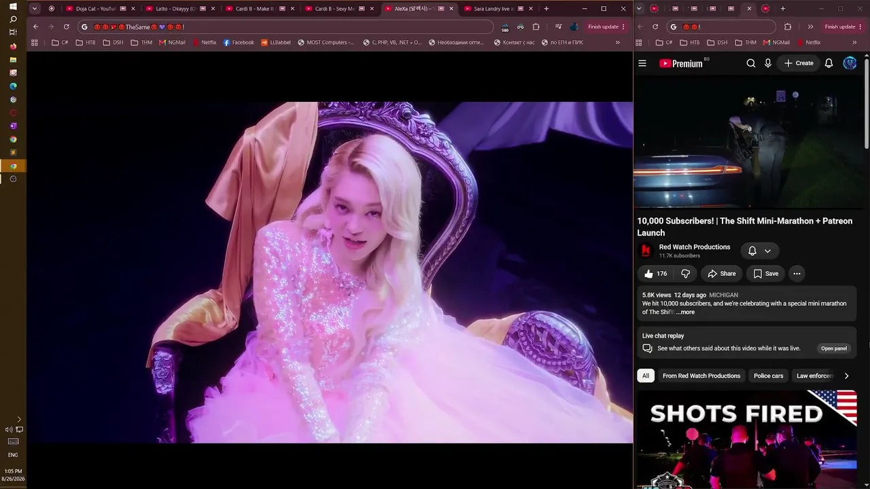Open Red Watch Productions channel avatar
The width and height of the screenshot is (870, 489).
click(x=646, y=251)
